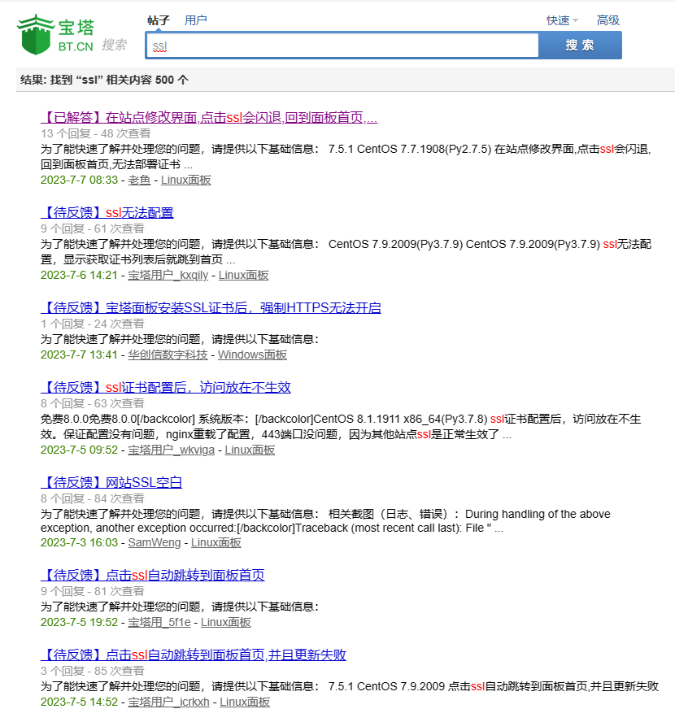
Task: Open the 【待反馈】网站SSL空白 post
Action: click(x=111, y=482)
